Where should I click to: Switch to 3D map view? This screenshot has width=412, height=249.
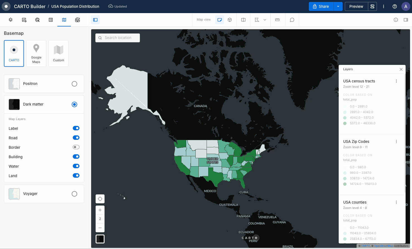click(x=230, y=20)
